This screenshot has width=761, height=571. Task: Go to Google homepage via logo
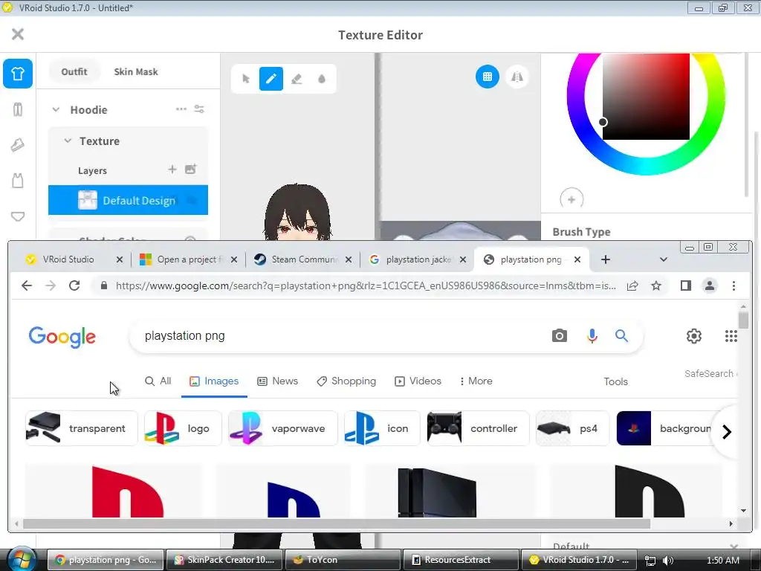pyautogui.click(x=62, y=337)
